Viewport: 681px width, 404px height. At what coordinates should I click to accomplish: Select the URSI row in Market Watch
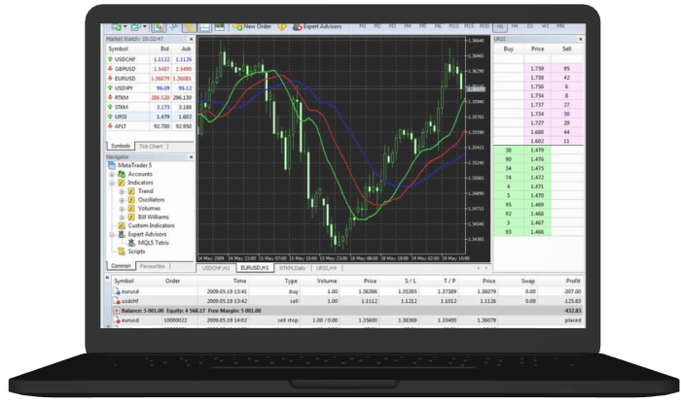pyautogui.click(x=150, y=117)
